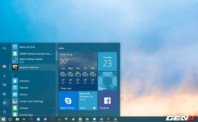
Task: Click the CCleaner folder label
Action: [24, 108]
